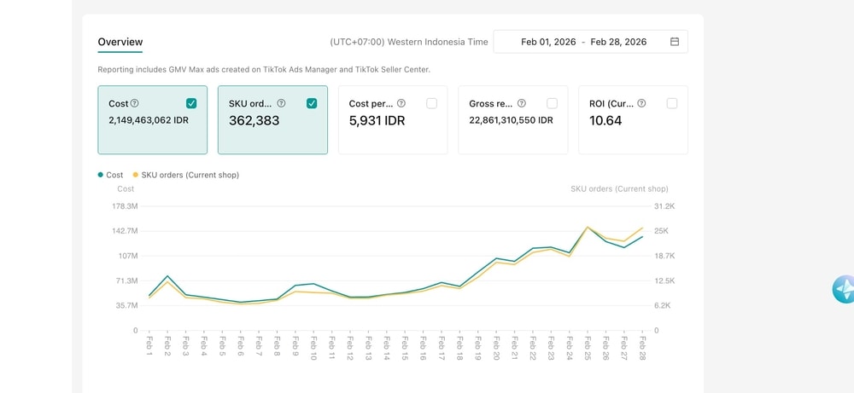Click the ROI help icon
The image size is (854, 393).
pyautogui.click(x=641, y=103)
